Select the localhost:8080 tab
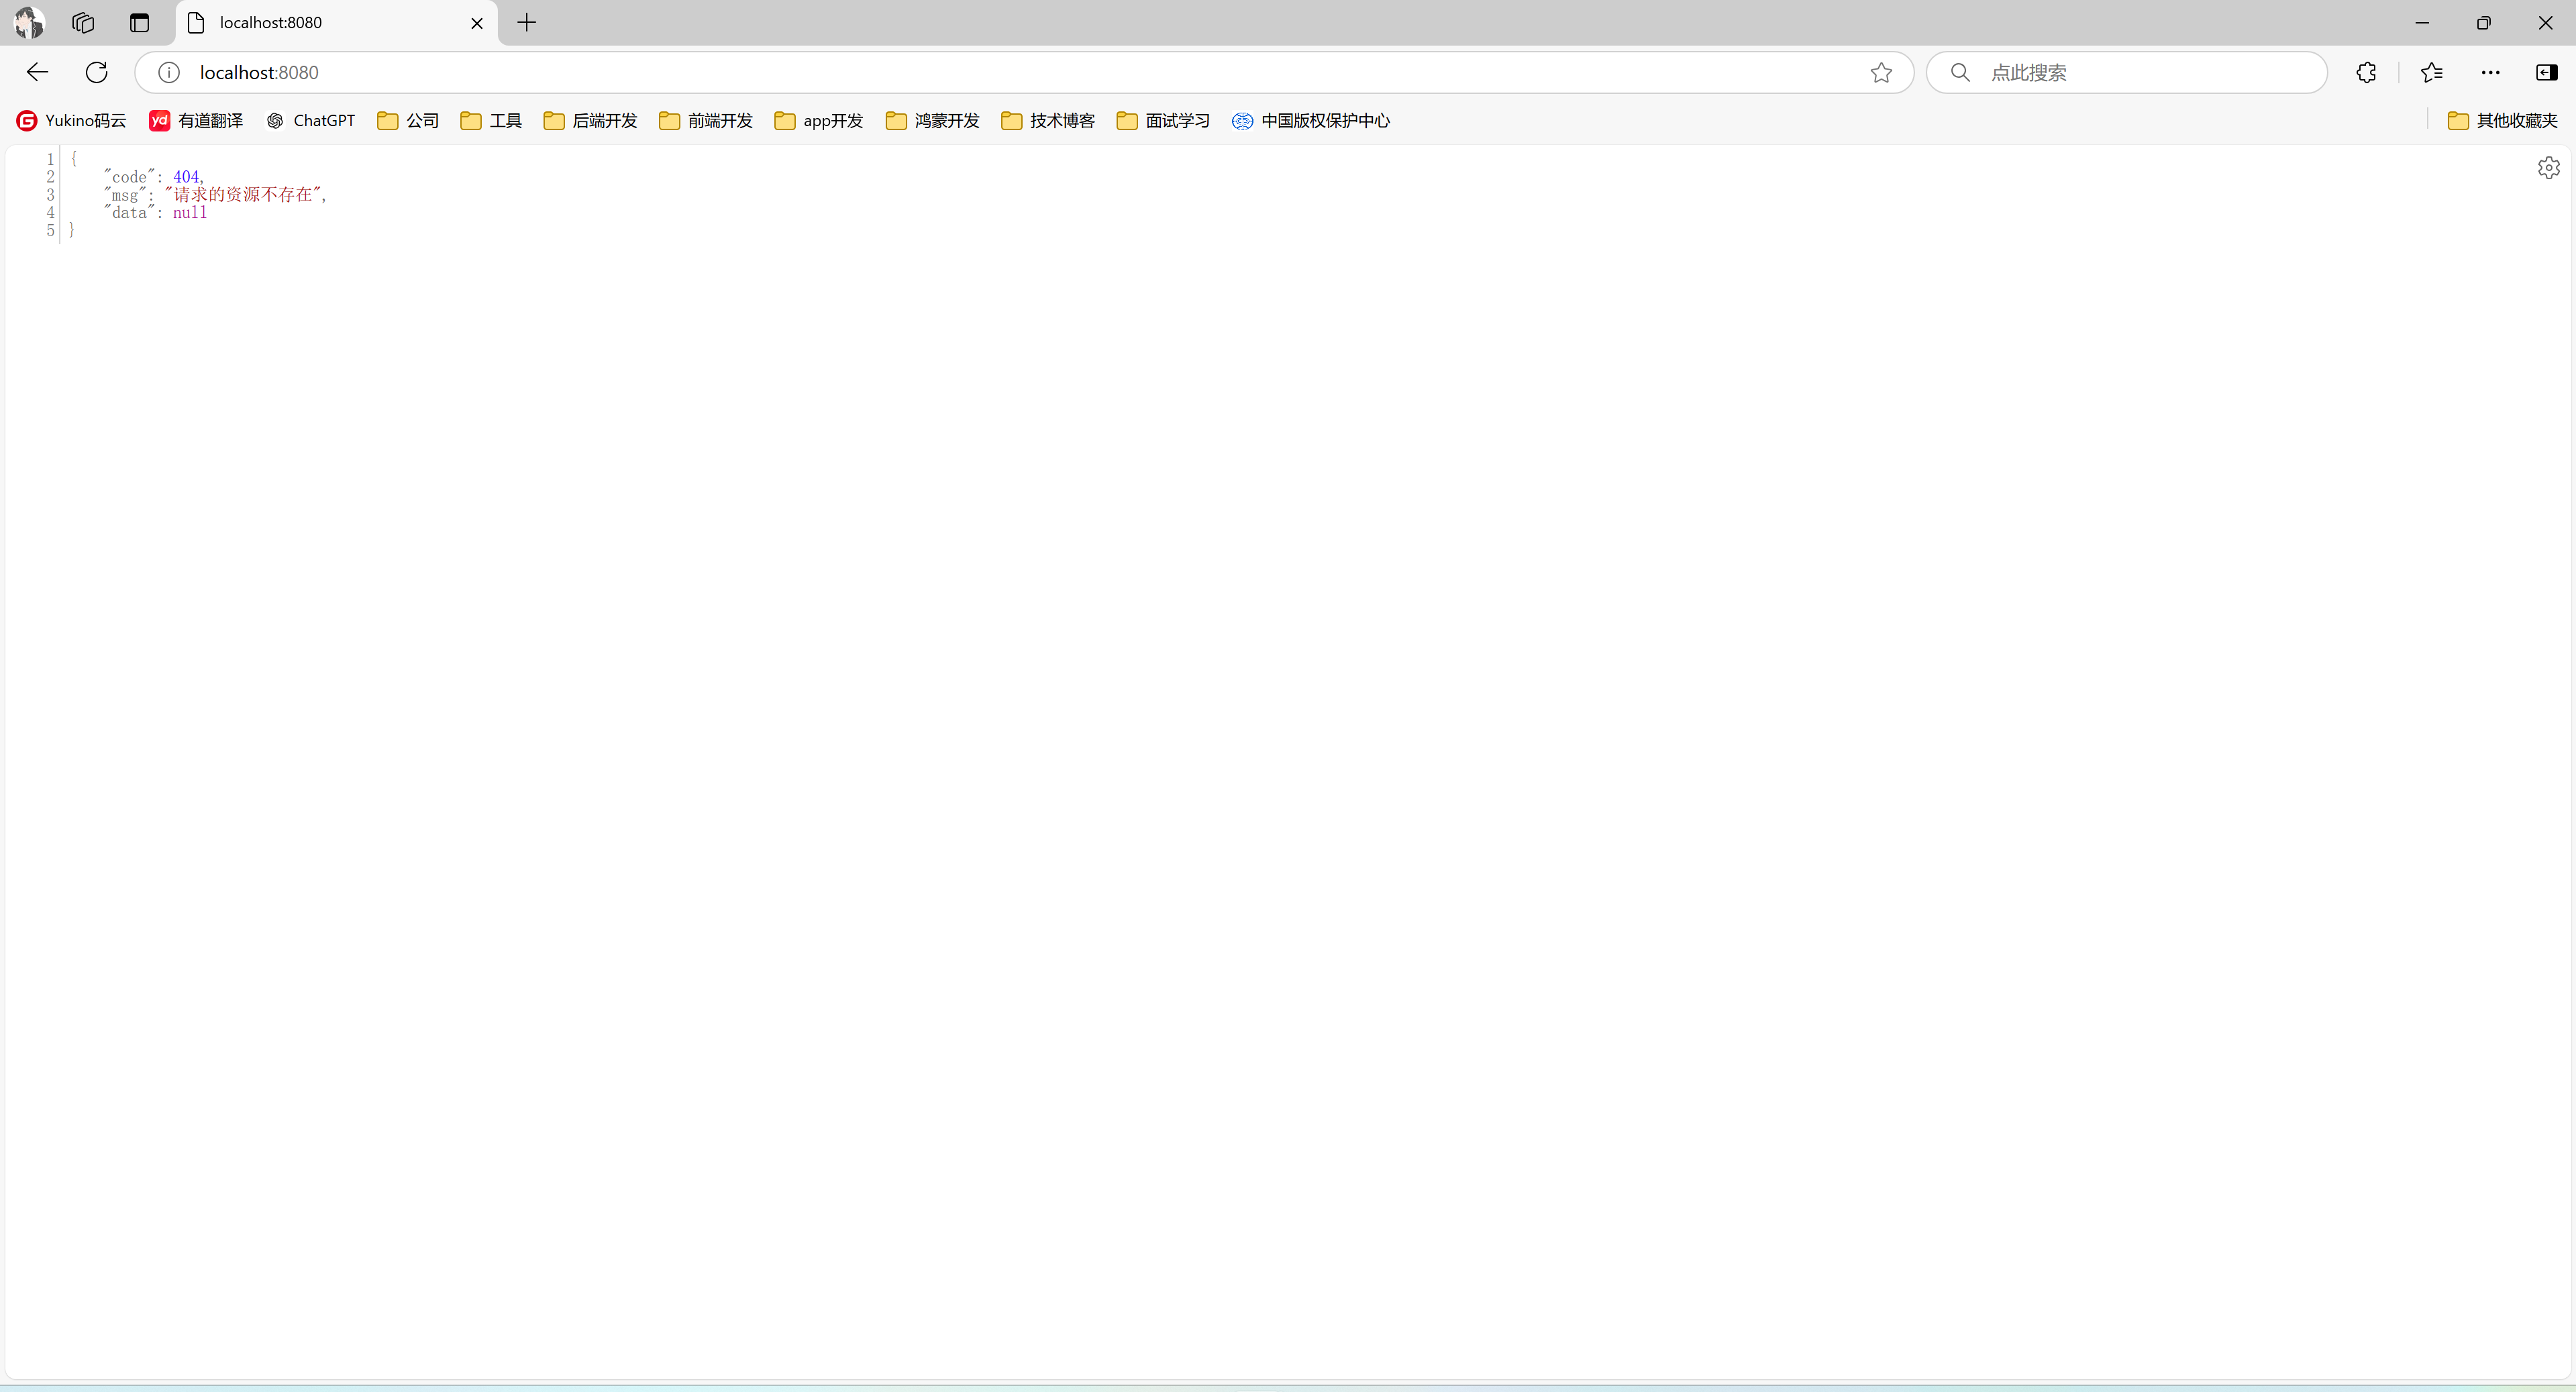Viewport: 2576px width, 1392px height. point(320,22)
